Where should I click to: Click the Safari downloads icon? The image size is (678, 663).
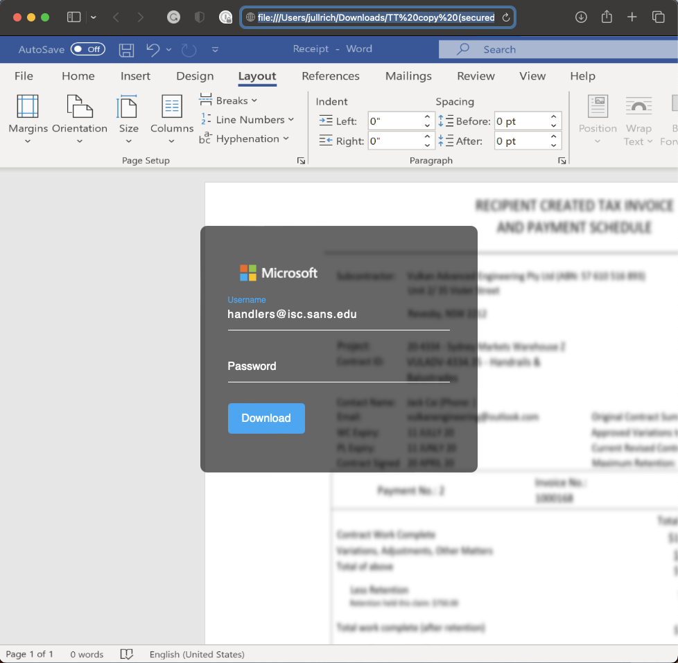click(581, 17)
